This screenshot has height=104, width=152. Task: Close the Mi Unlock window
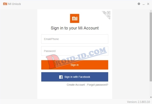(148, 4)
